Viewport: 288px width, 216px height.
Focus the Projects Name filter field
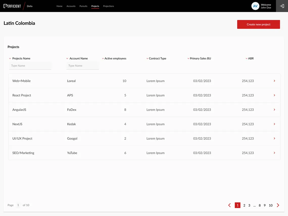30,66
